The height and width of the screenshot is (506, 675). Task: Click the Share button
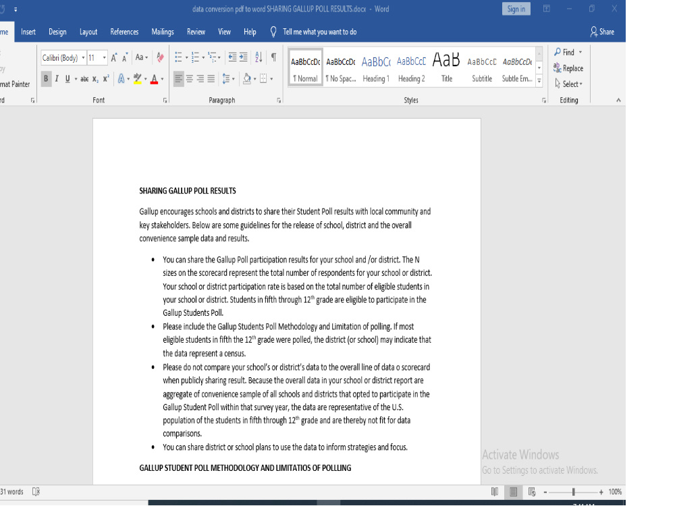tap(602, 32)
